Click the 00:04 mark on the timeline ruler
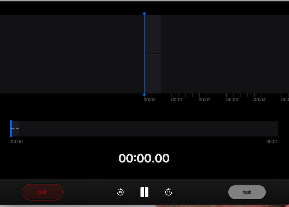Screen dimensions: 289x207 point(259,100)
